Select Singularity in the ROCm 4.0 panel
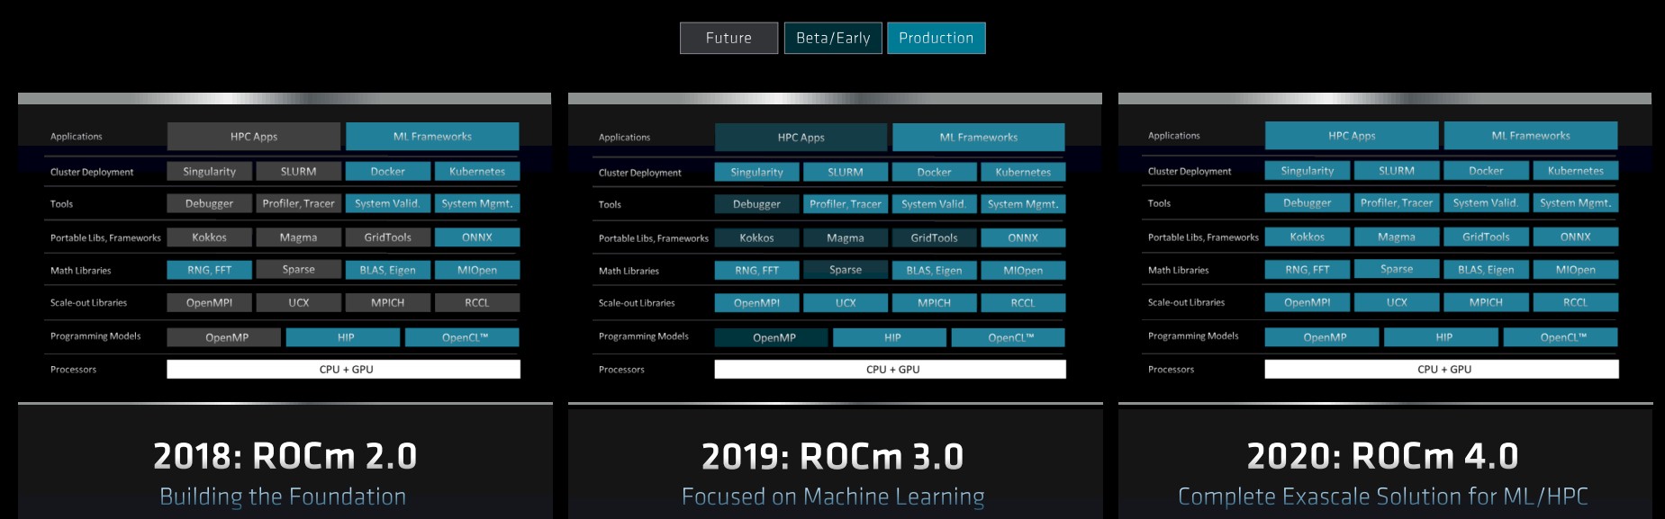 1308,171
